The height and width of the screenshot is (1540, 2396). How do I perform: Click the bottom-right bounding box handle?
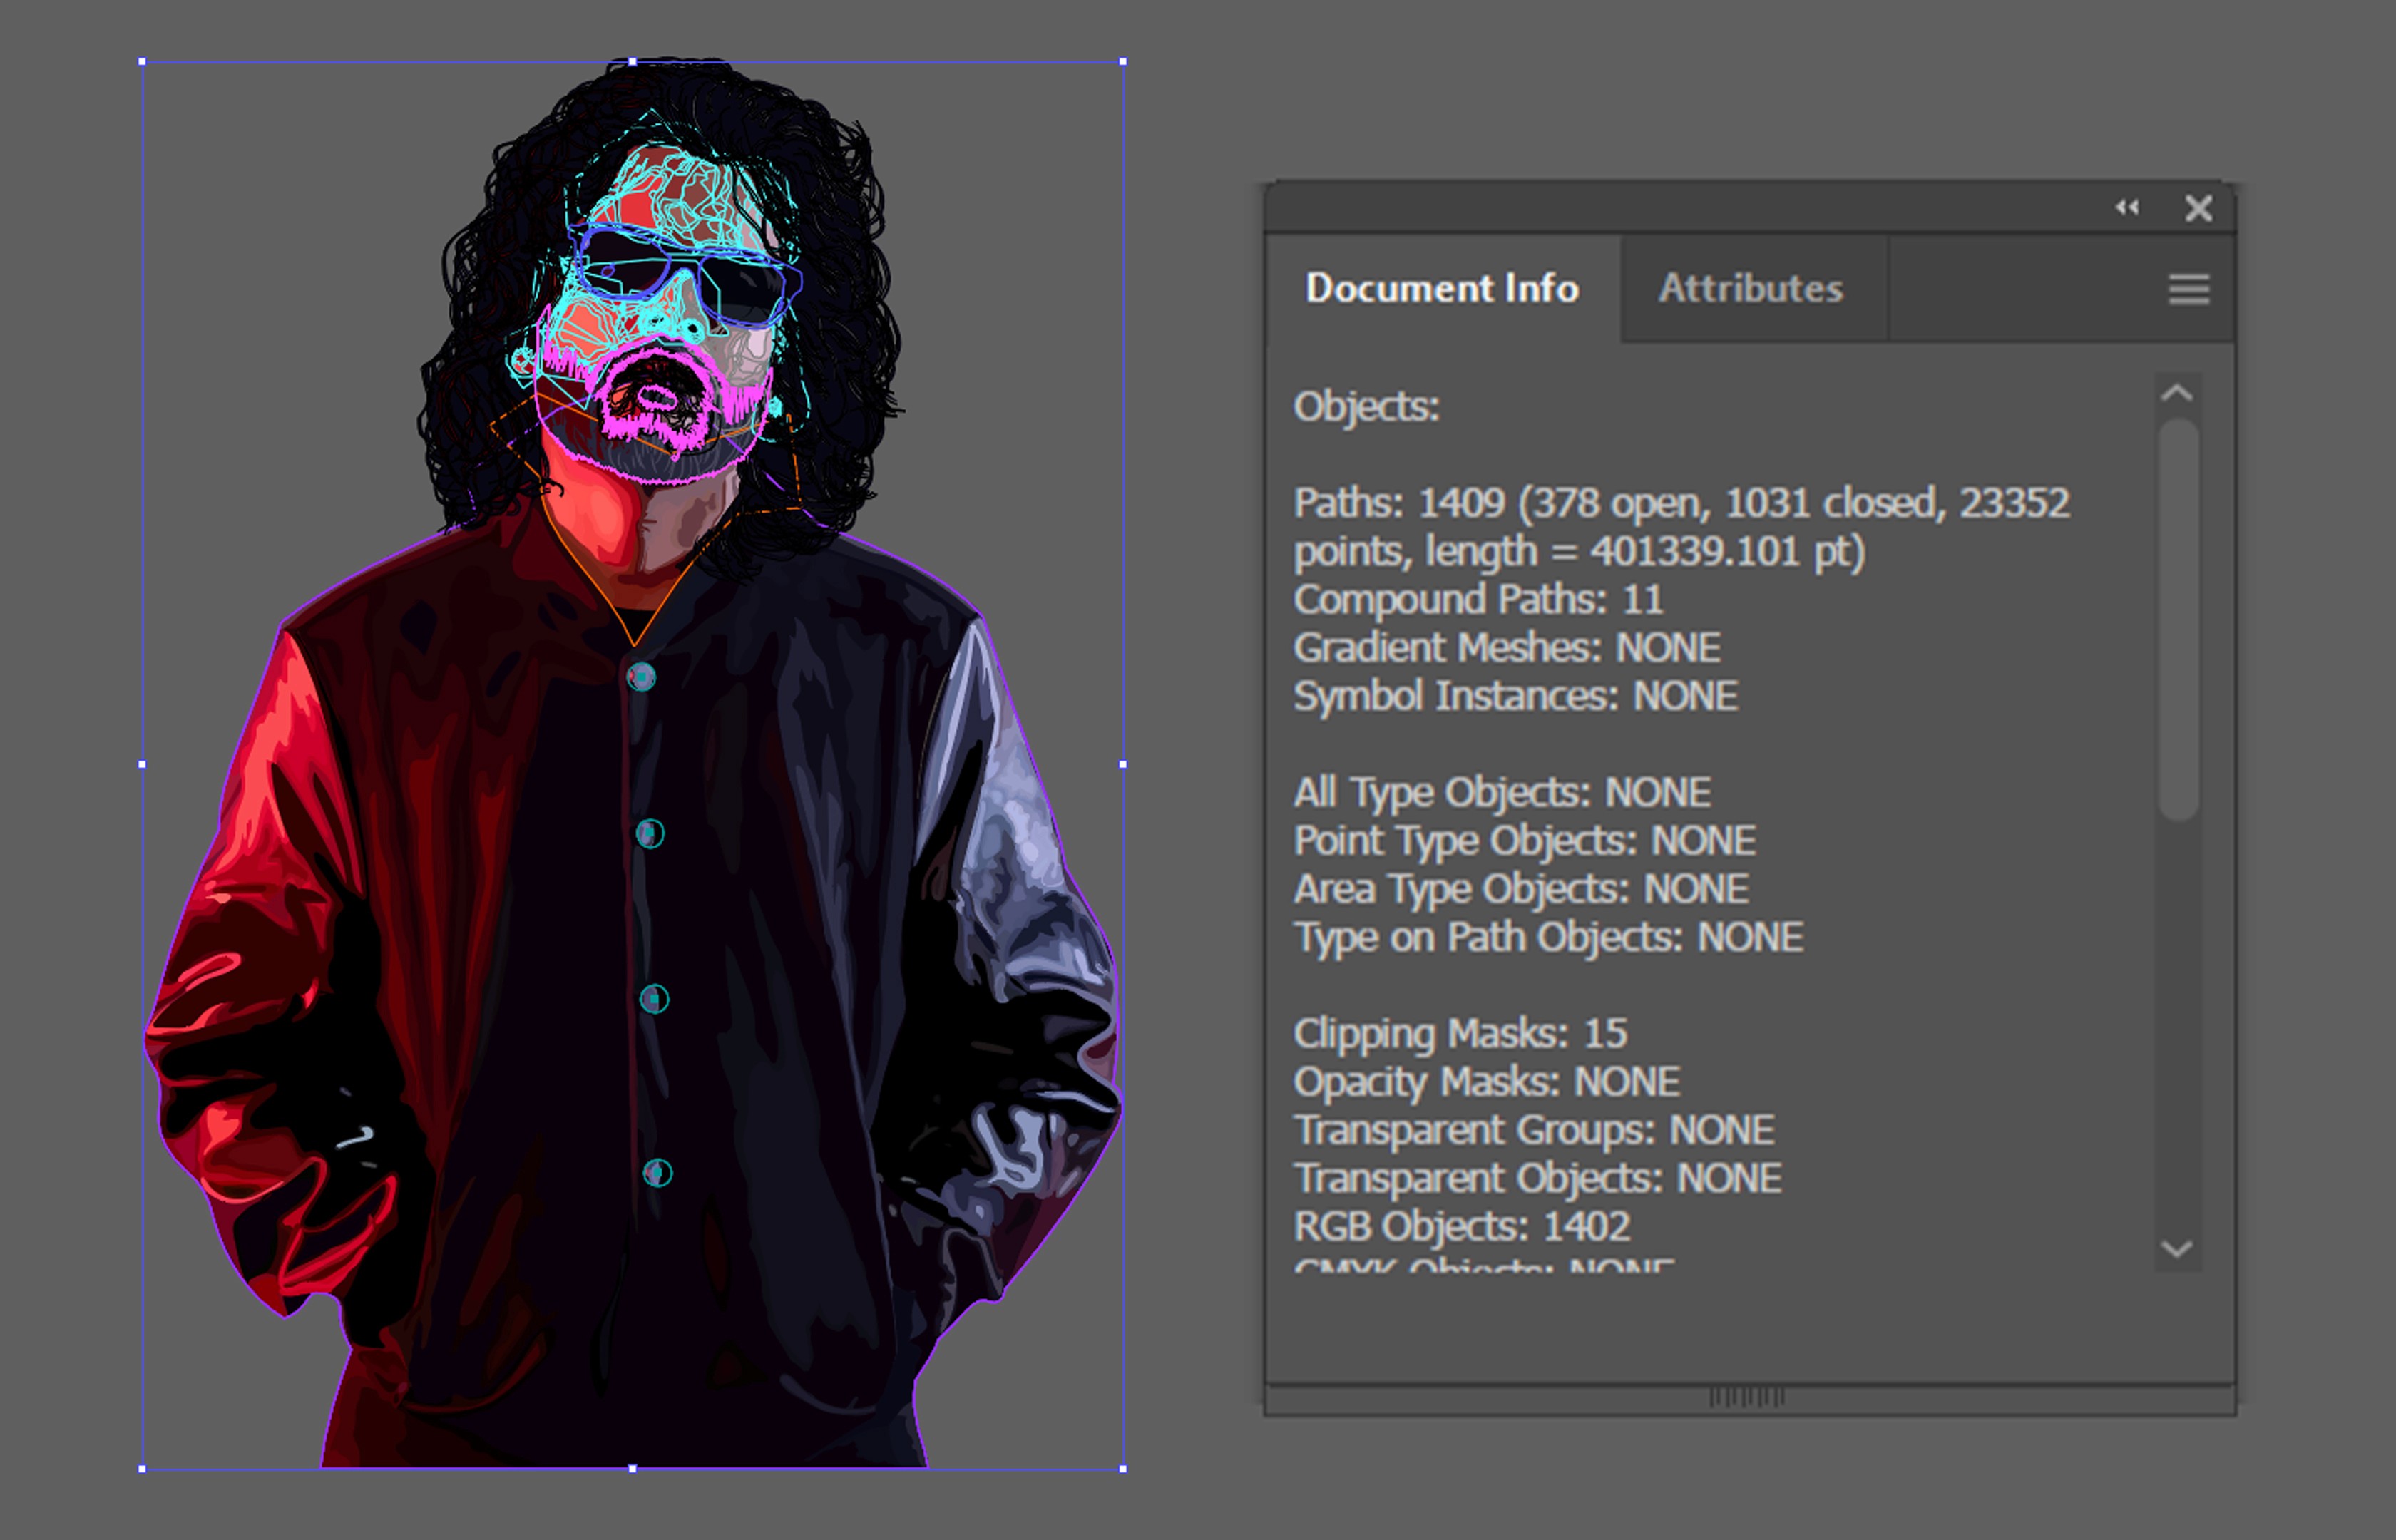pyautogui.click(x=1123, y=1469)
